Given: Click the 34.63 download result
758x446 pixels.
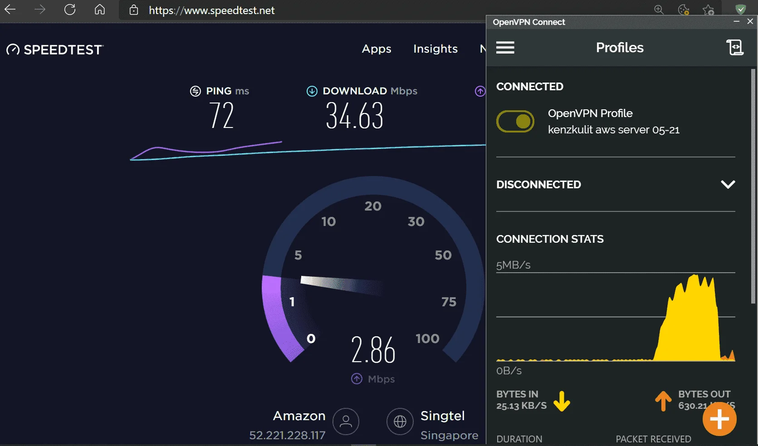Looking at the screenshot, I should coord(355,116).
